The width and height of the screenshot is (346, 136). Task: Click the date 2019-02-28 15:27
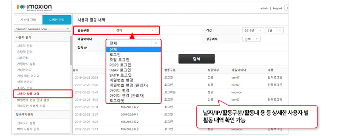click(86, 115)
